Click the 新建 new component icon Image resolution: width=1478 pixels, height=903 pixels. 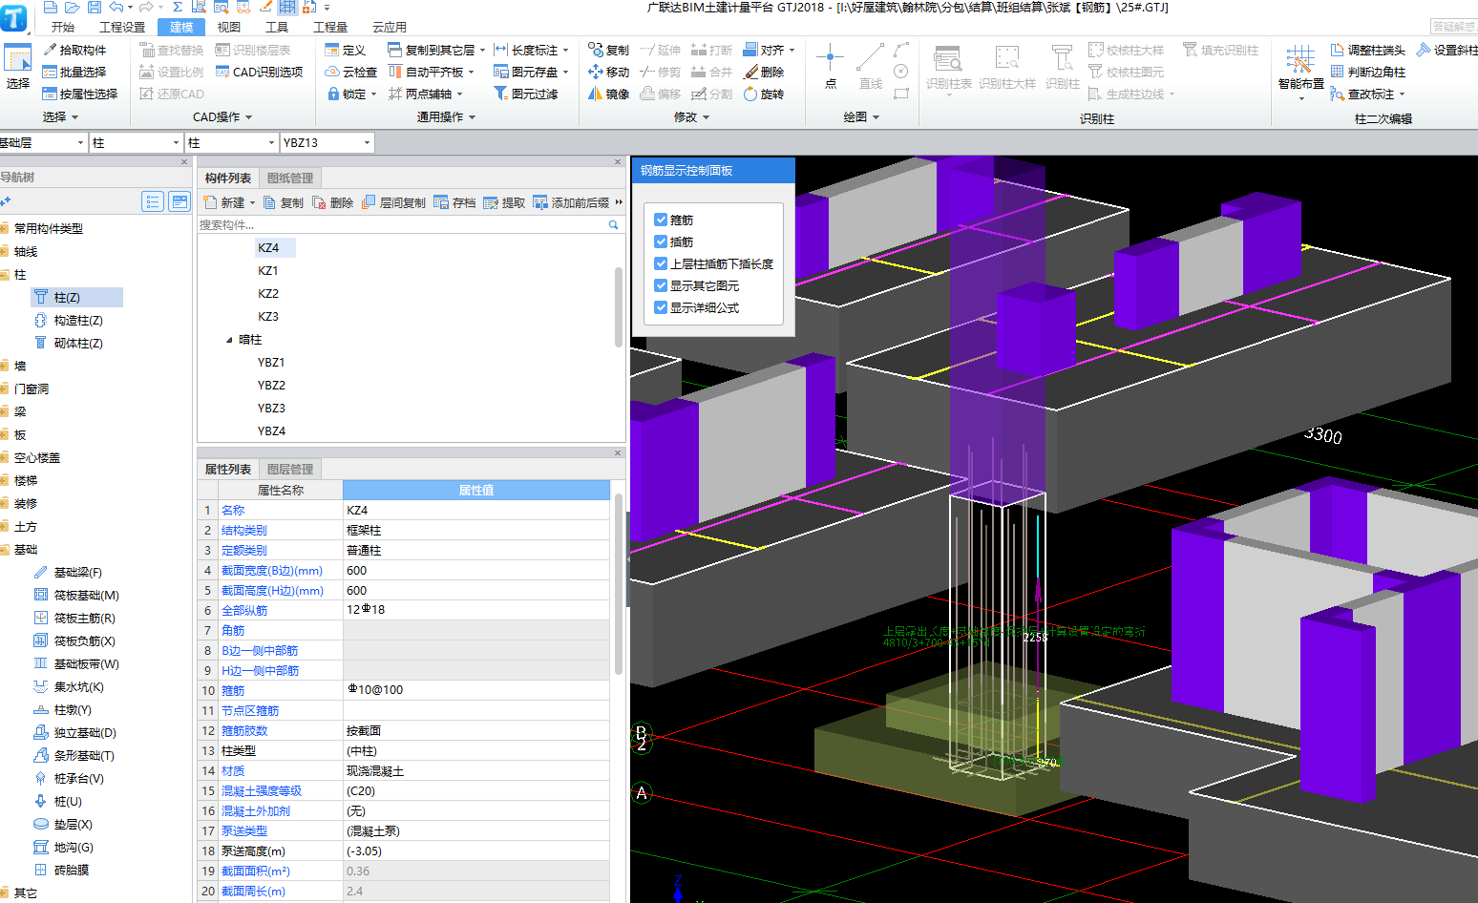pyautogui.click(x=211, y=202)
